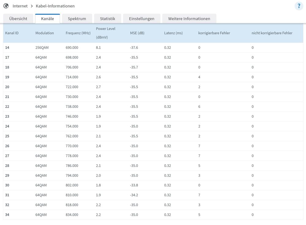Select channel ID 20 cell
The image size is (306, 225).
click(7, 87)
